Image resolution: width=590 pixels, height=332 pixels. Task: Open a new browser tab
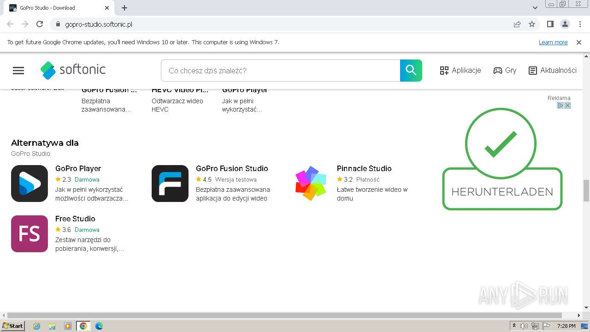124,8
